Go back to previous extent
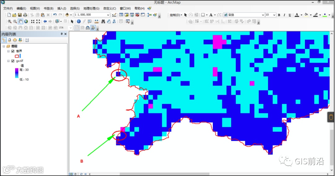Viewport: 335px width, 176px height. (x=45, y=22)
